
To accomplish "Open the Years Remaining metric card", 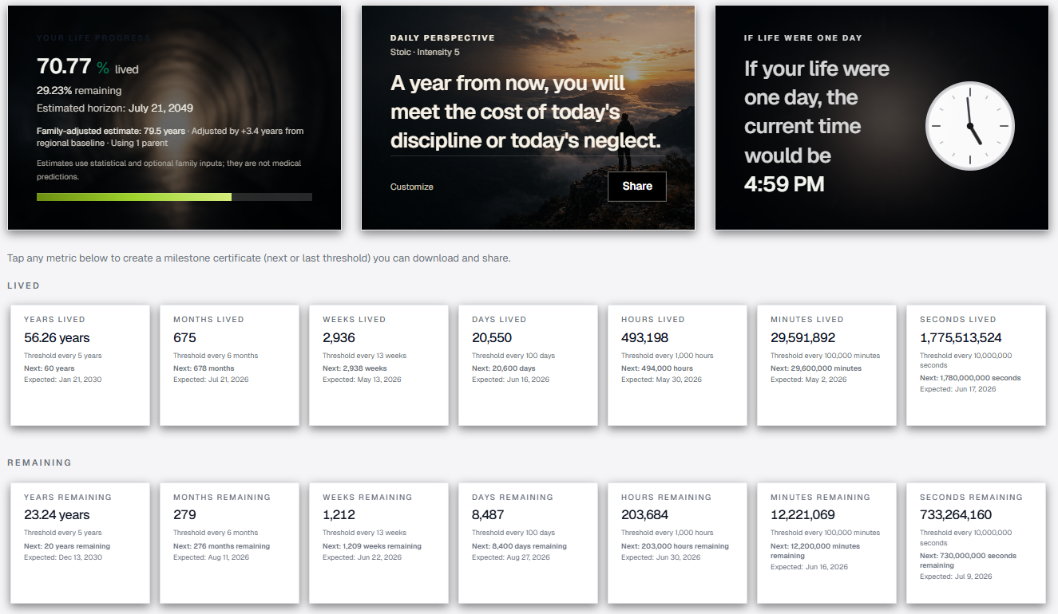I will [x=80, y=543].
